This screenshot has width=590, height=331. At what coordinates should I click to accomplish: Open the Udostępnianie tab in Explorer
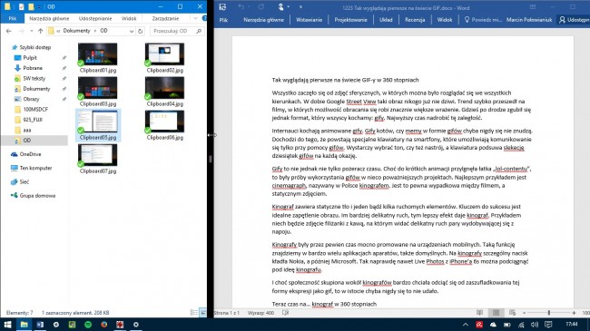click(95, 18)
